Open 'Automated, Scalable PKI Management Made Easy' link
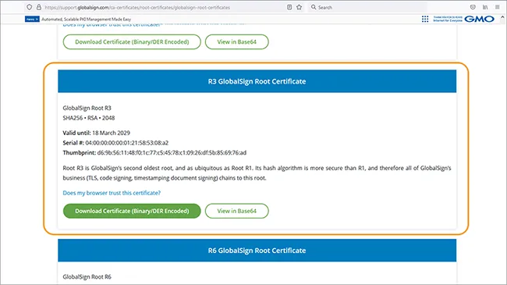507x285 pixels. pos(87,19)
